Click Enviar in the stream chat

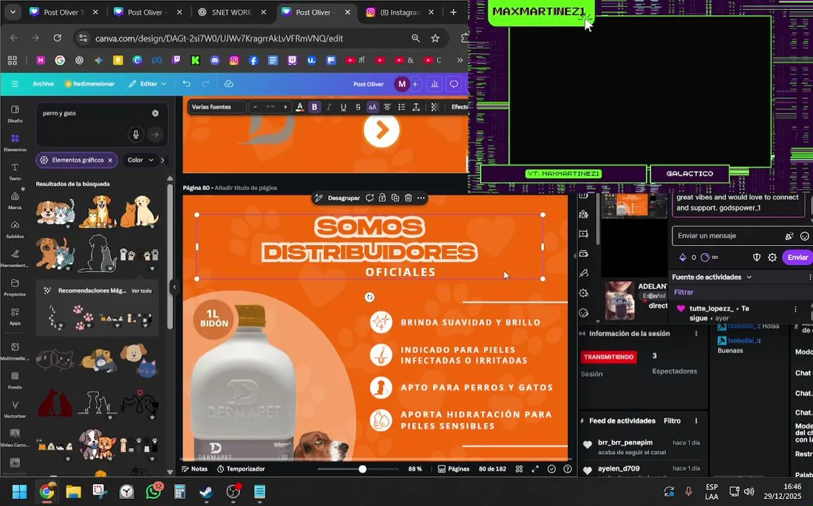pos(798,257)
